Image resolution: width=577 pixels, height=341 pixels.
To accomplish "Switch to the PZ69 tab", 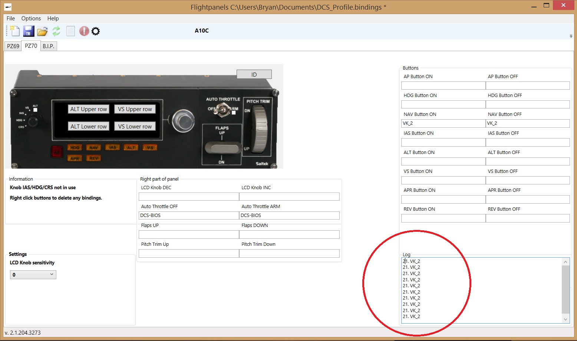I will [13, 46].
